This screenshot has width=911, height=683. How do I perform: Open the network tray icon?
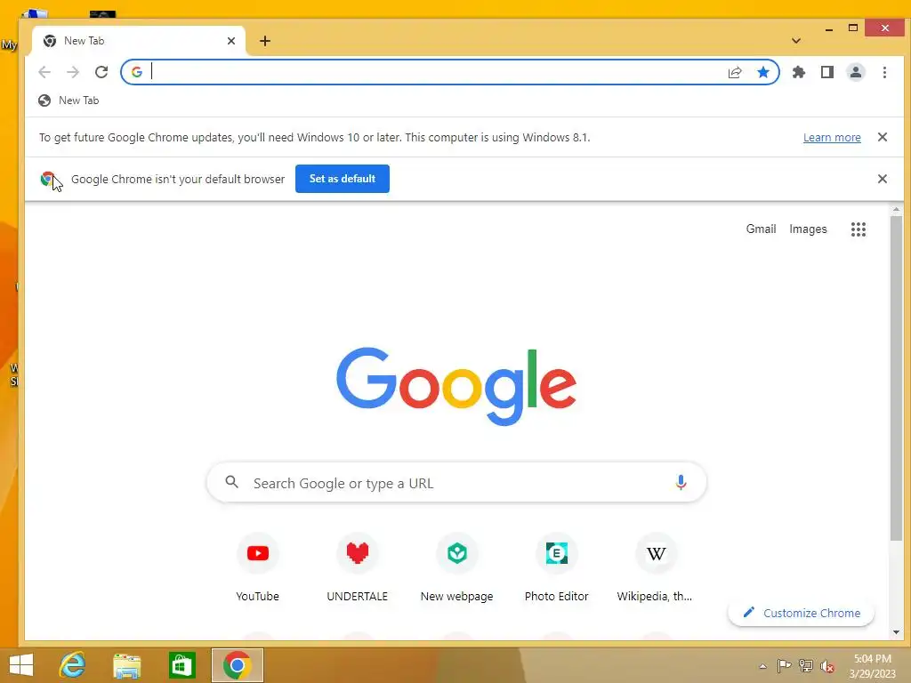[x=806, y=665]
